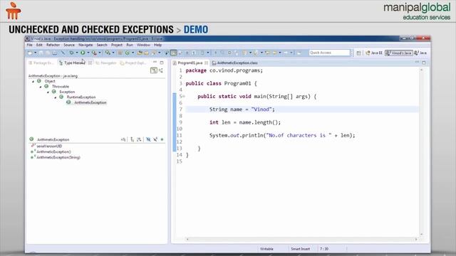Image resolution: width=456 pixels, height=256 pixels.
Task: Maximize the left view panel
Action: point(162,63)
